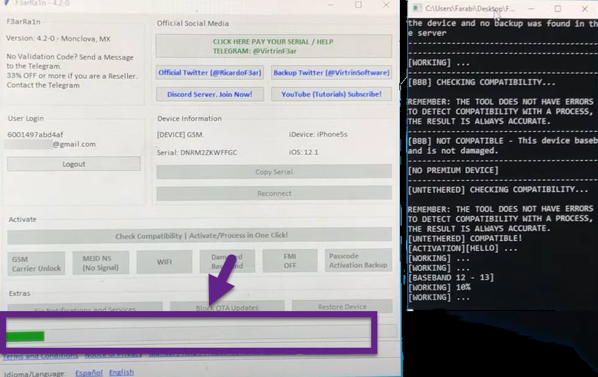Click the Block OTA Updates button

(x=227, y=306)
